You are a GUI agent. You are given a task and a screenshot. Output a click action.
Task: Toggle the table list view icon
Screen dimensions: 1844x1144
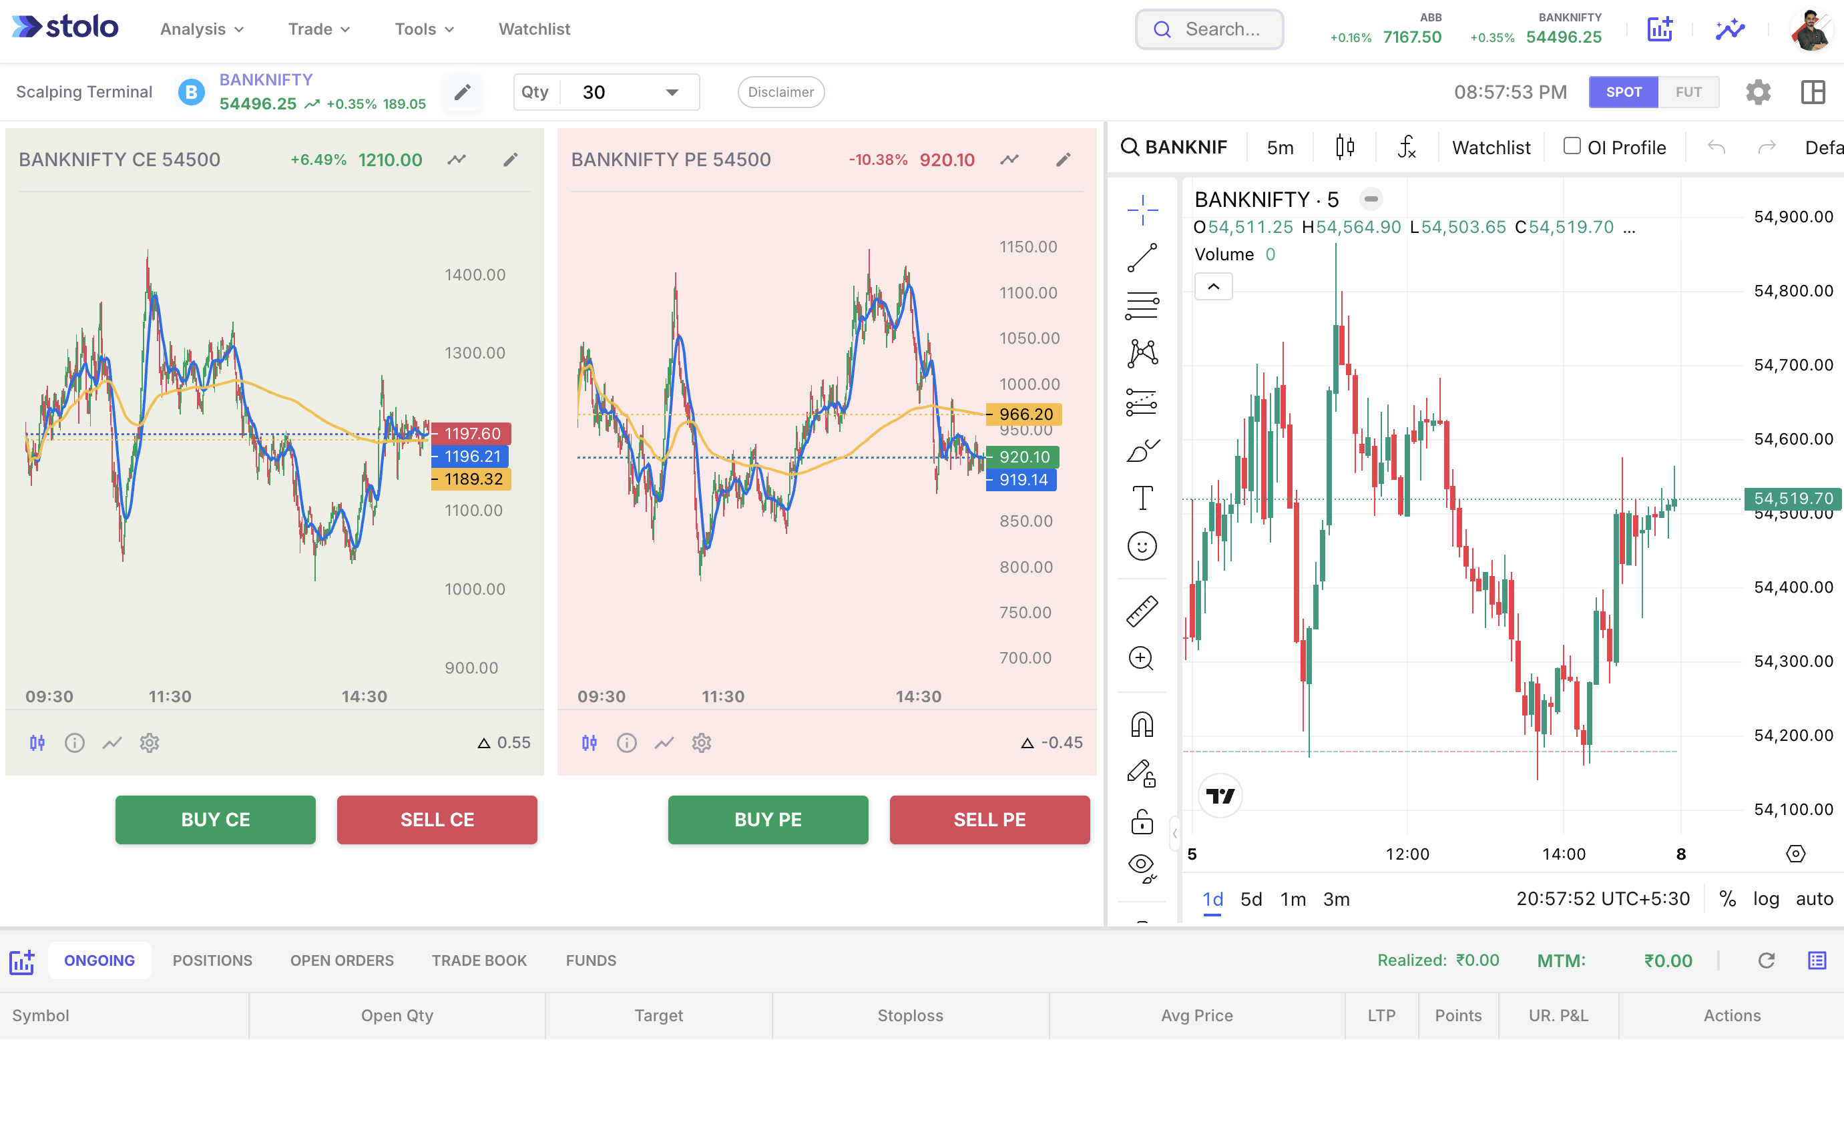[x=1817, y=961]
